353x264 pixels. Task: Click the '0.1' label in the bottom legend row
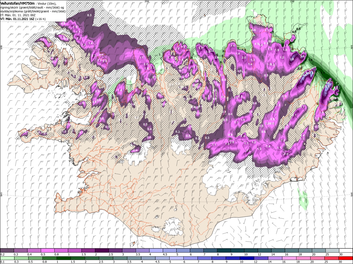(x=2, y=262)
